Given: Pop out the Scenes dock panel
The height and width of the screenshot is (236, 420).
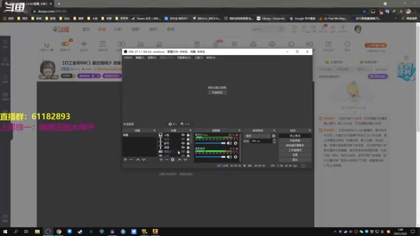Looking at the screenshot, I should [154, 131].
